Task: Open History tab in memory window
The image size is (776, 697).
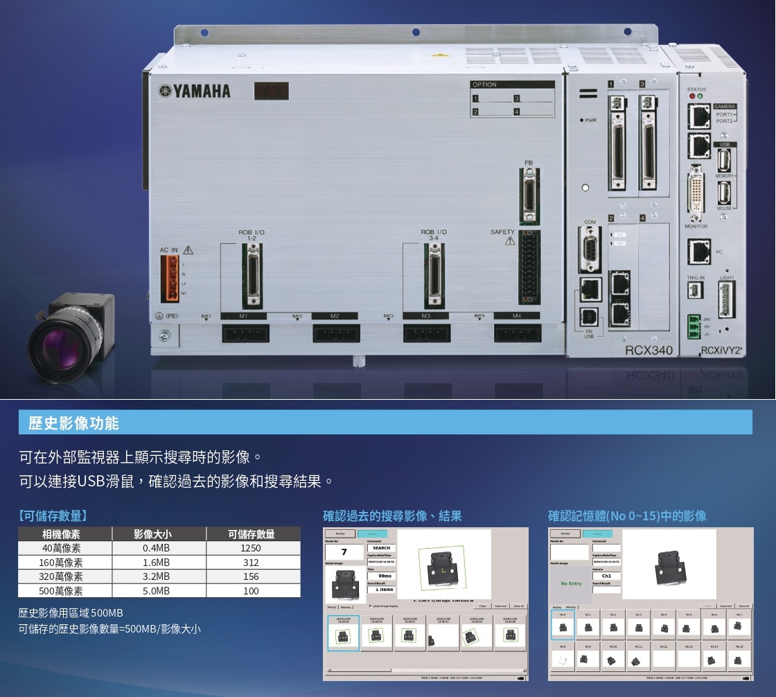Action: 557,608
